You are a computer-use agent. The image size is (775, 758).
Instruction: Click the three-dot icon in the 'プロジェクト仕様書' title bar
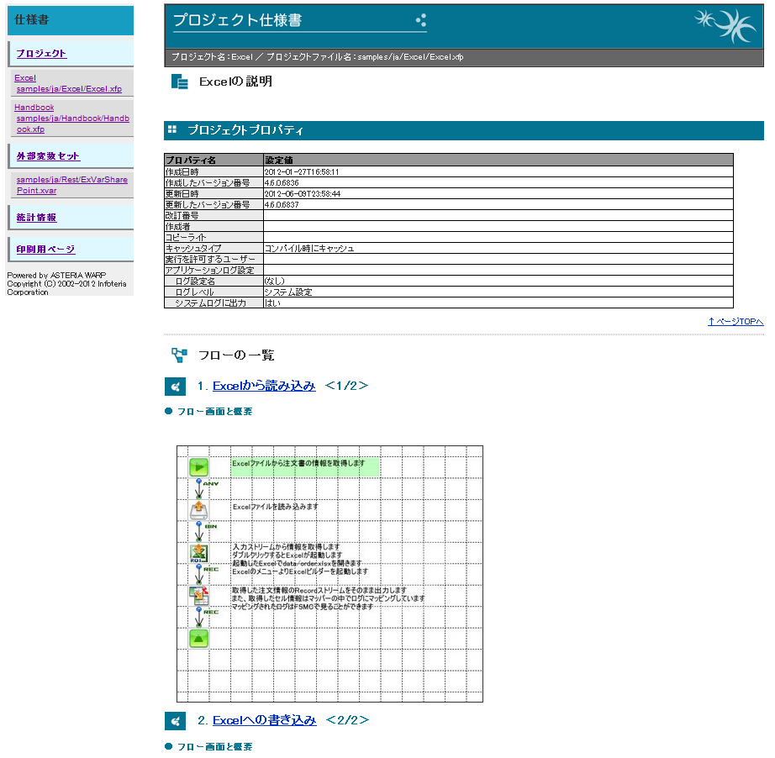421,20
